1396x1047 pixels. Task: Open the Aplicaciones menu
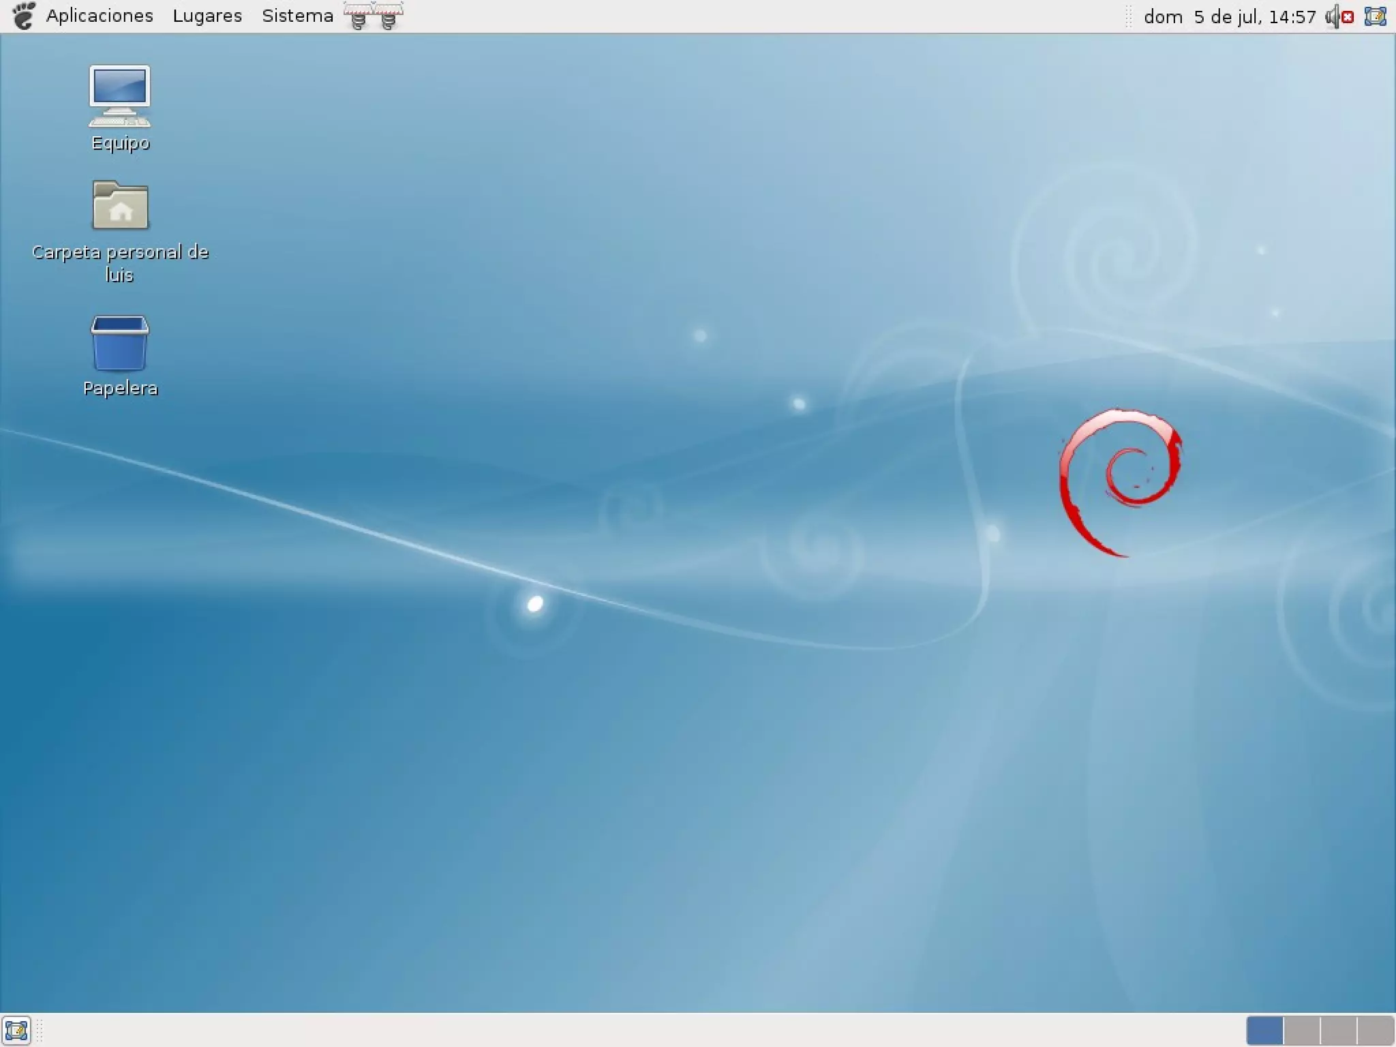(99, 16)
